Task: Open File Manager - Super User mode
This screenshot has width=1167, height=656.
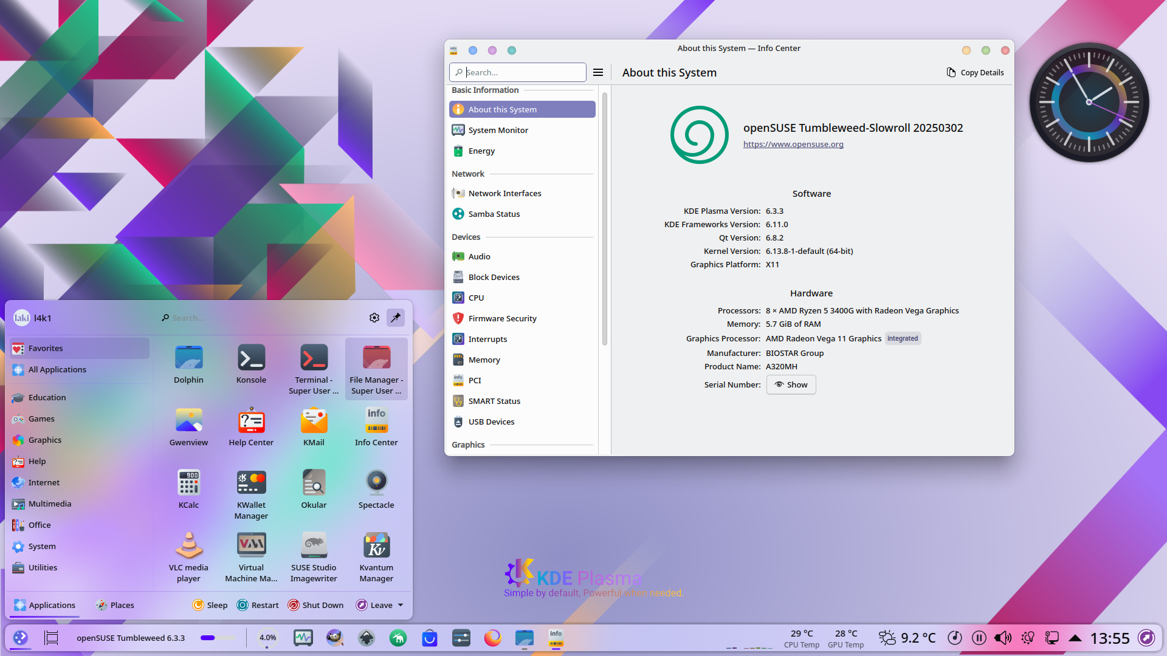Action: [x=376, y=369]
